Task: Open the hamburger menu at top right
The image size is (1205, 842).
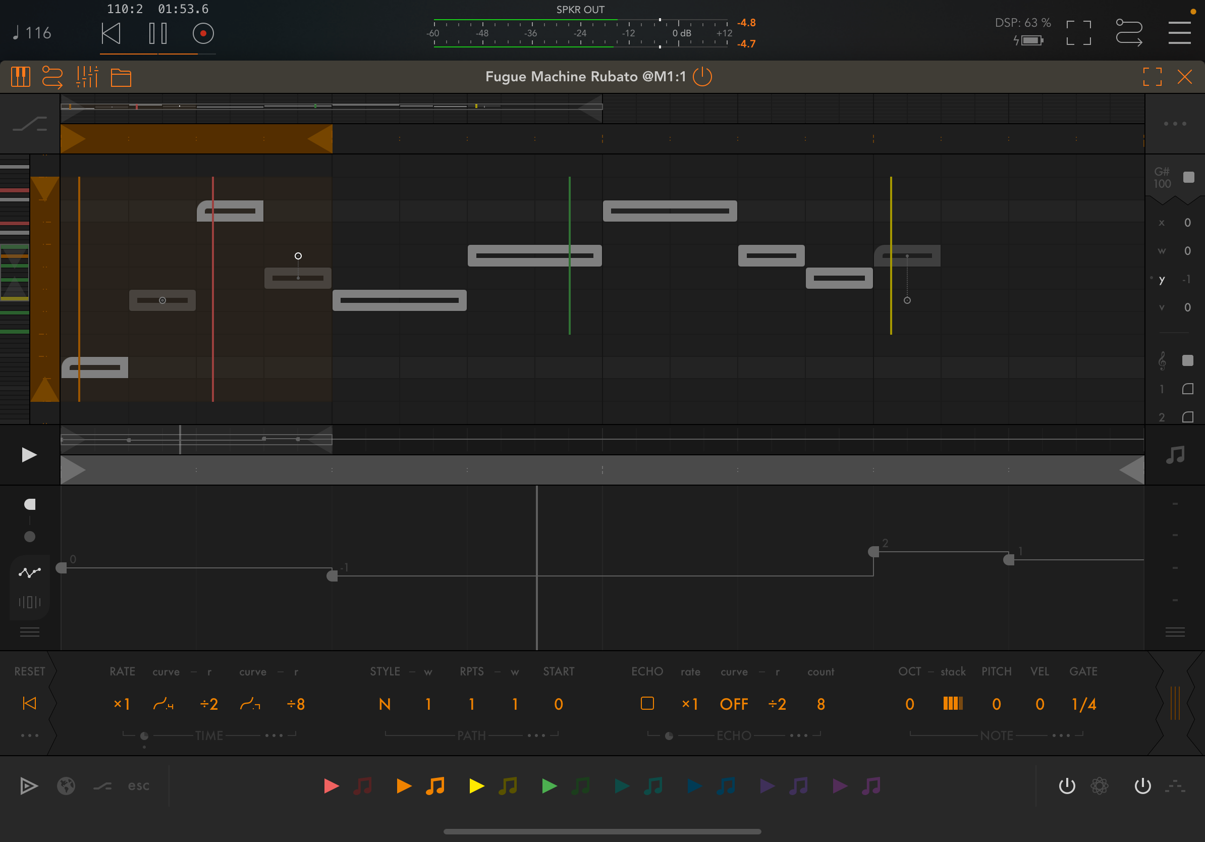Action: pos(1179,33)
